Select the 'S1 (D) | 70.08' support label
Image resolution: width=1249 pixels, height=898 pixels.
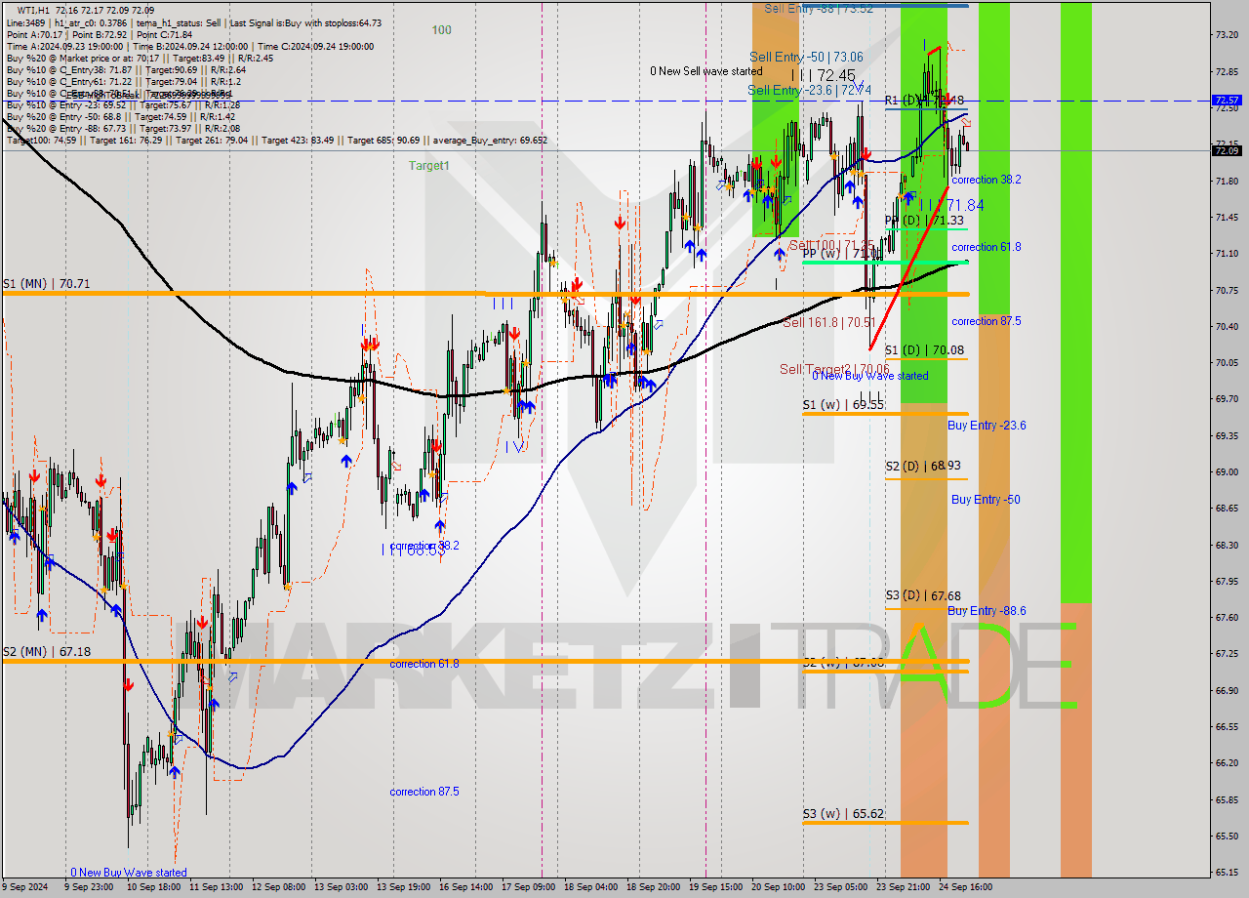[924, 349]
